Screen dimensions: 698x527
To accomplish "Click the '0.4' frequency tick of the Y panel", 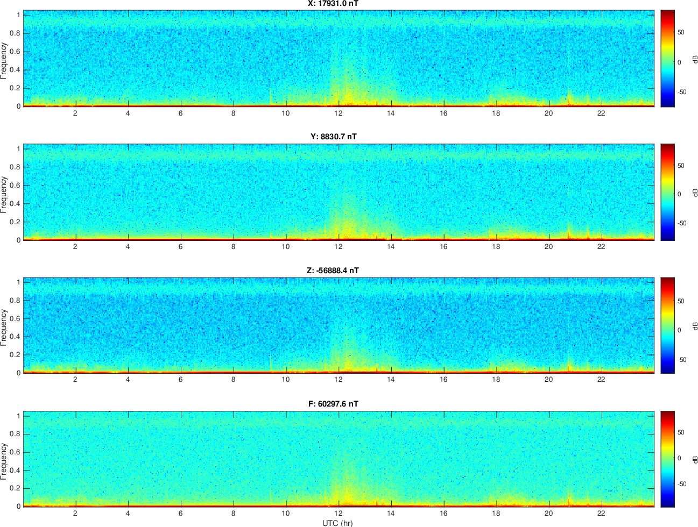I will [15, 204].
